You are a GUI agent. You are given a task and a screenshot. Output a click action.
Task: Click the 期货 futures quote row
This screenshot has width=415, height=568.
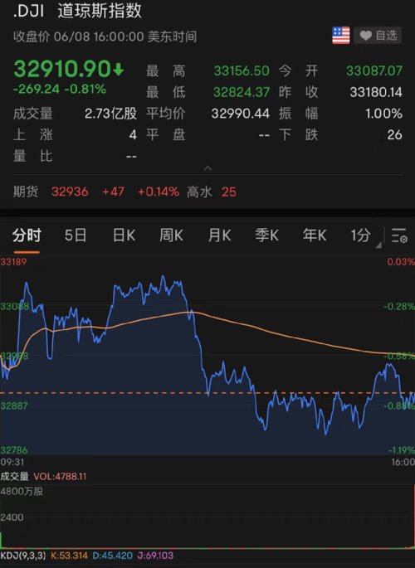pos(207,192)
